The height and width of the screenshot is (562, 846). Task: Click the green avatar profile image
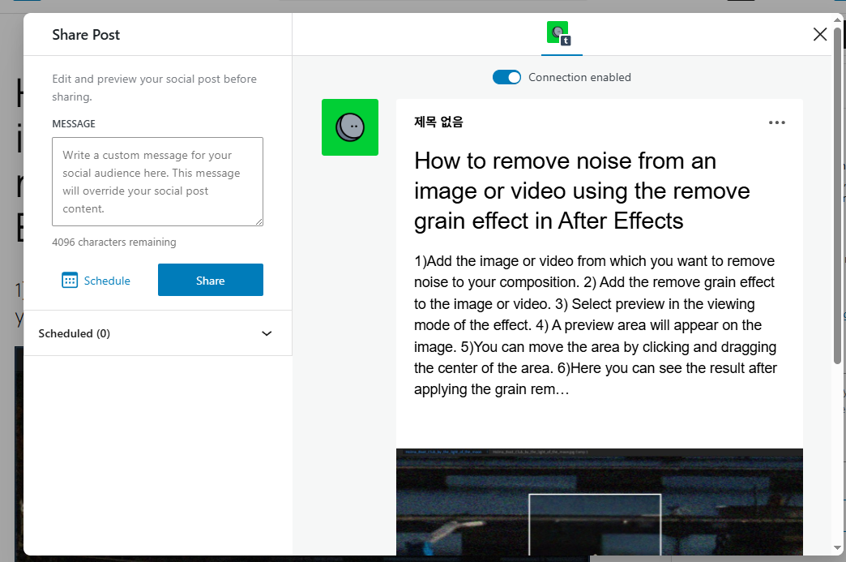click(x=349, y=127)
